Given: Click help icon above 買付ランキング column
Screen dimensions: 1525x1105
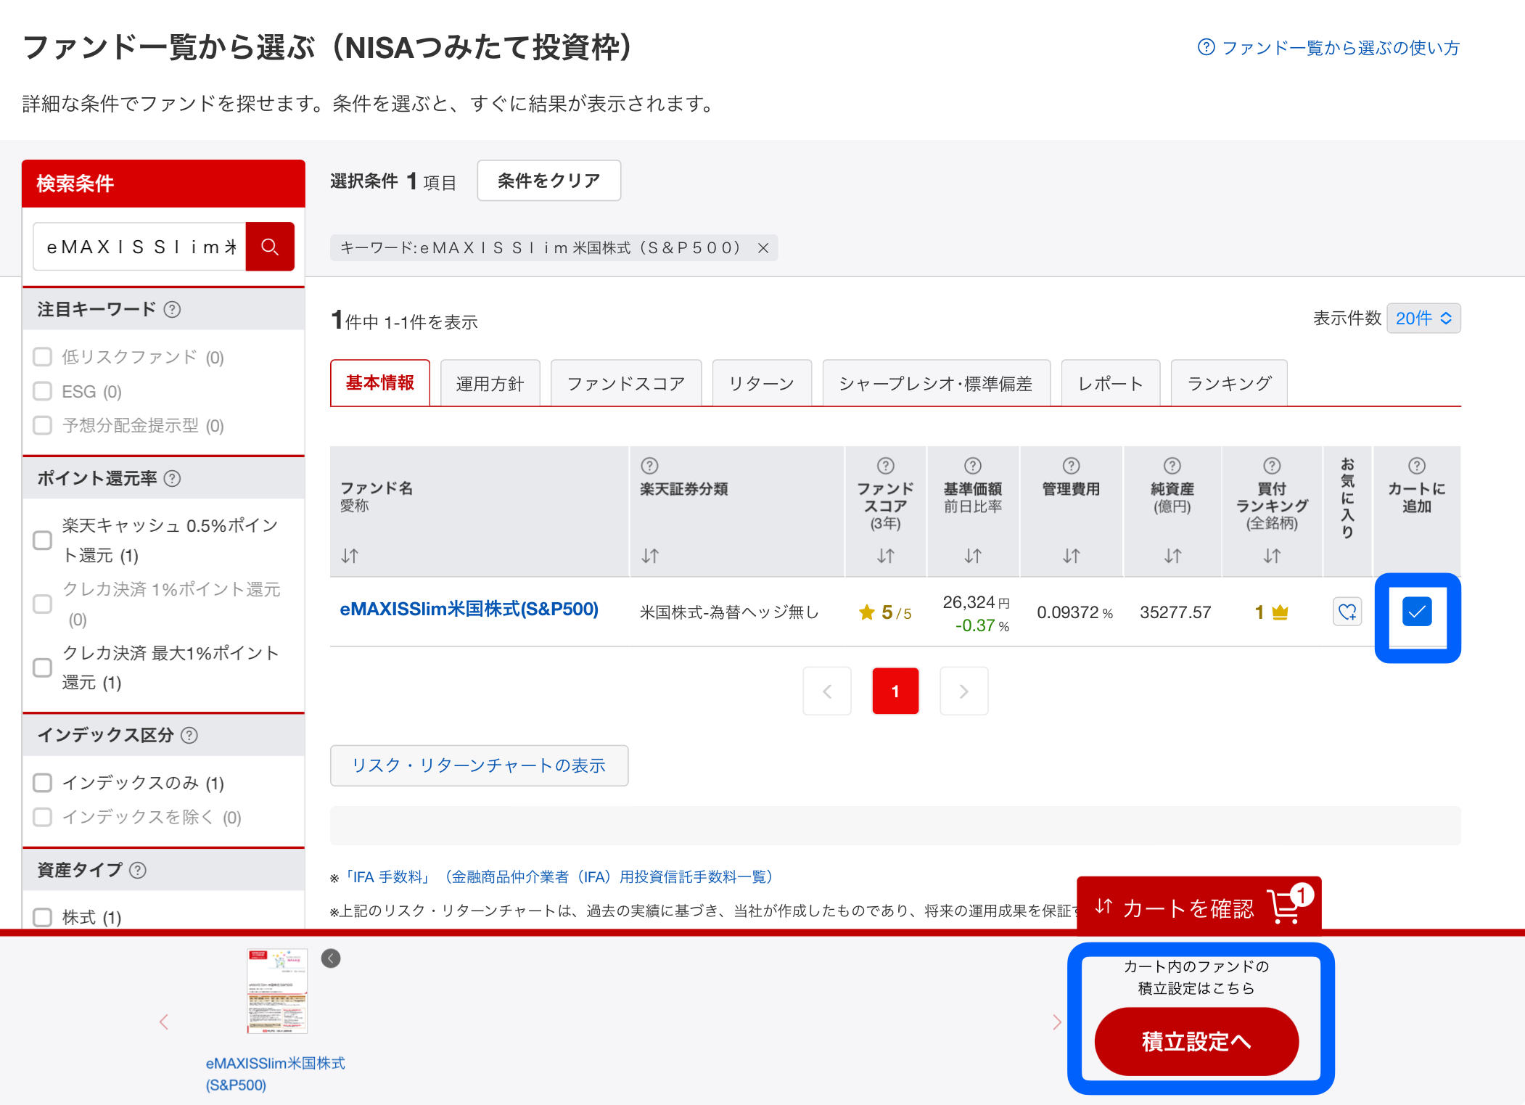Looking at the screenshot, I should 1272,466.
